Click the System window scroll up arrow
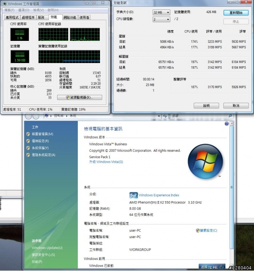Viewport: 254px width, 271px height. coord(232,123)
